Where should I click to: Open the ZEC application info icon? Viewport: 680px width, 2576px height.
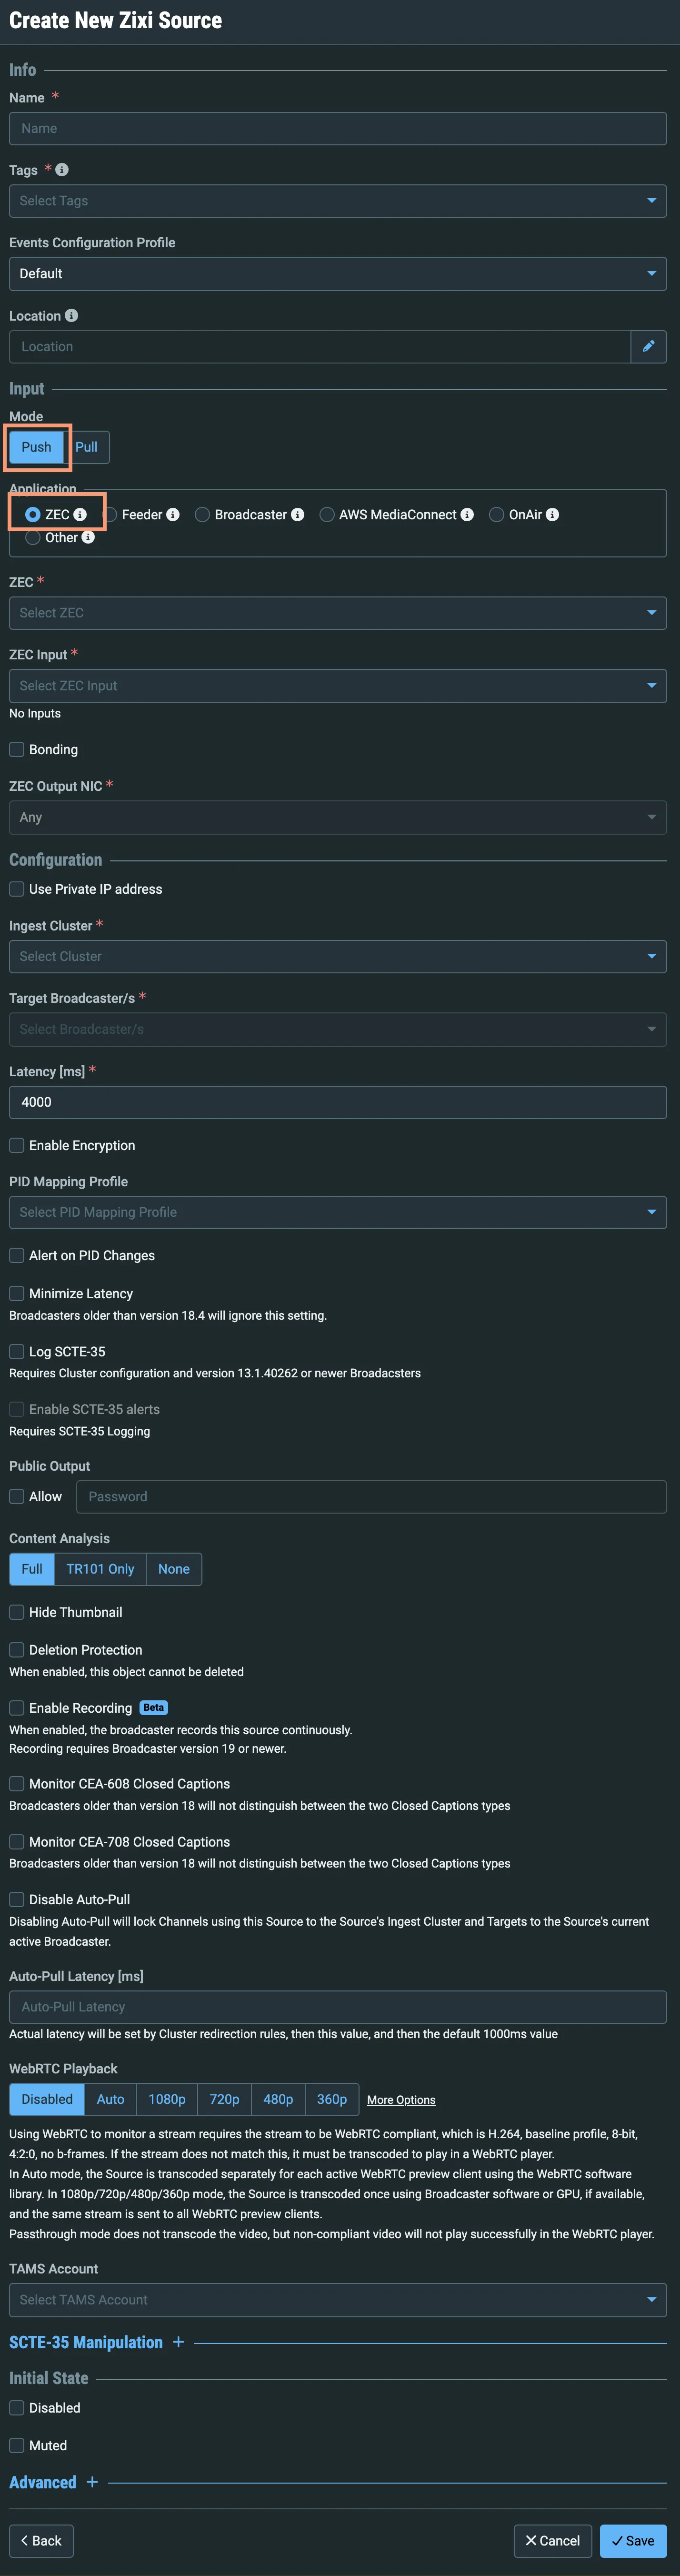coord(80,515)
